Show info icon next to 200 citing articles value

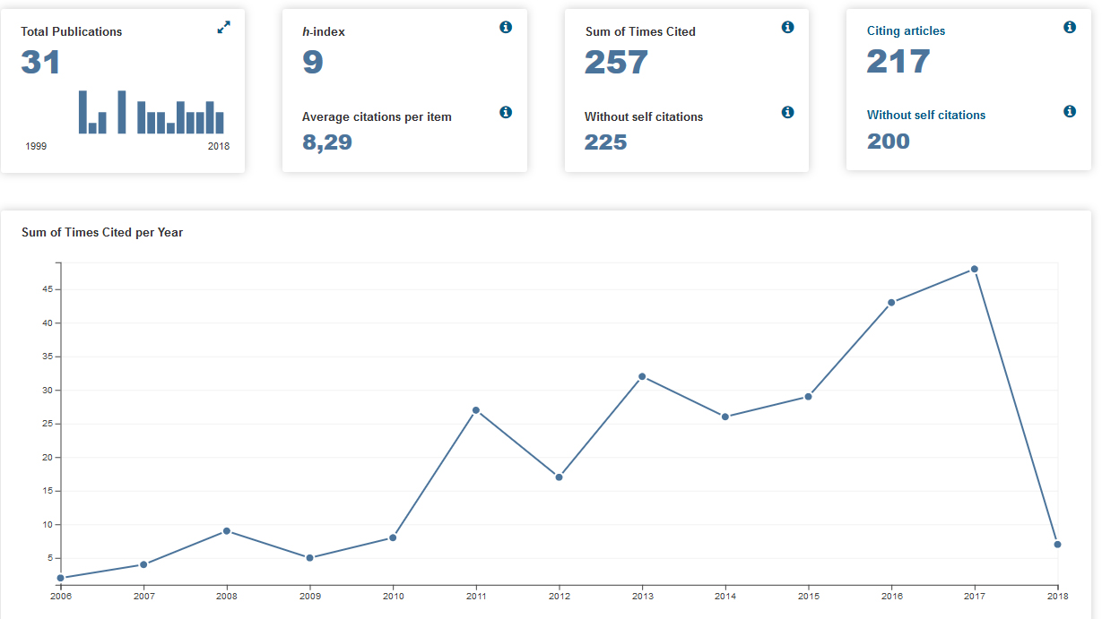click(x=1070, y=111)
